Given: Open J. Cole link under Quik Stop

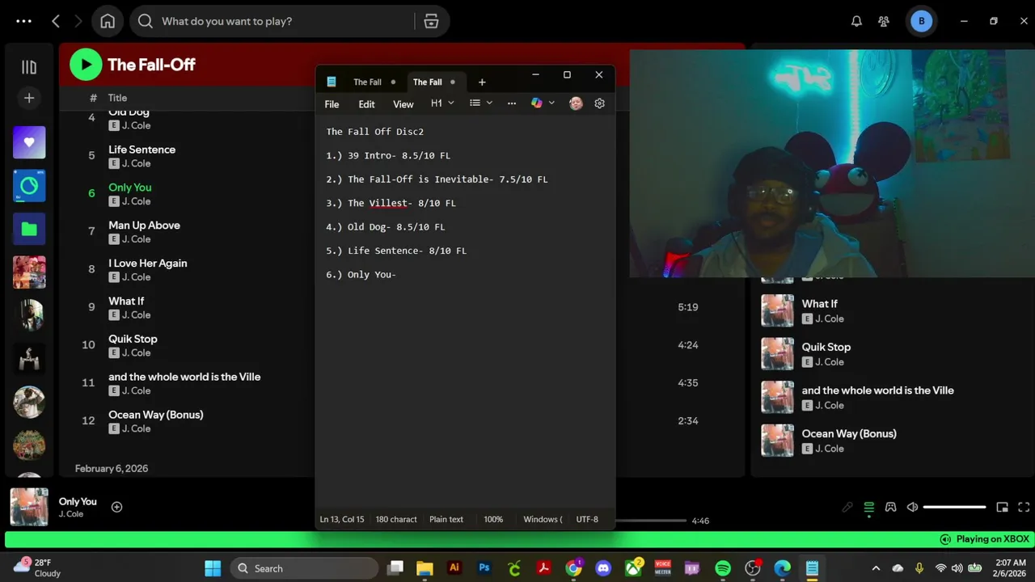Looking at the screenshot, I should click(136, 353).
